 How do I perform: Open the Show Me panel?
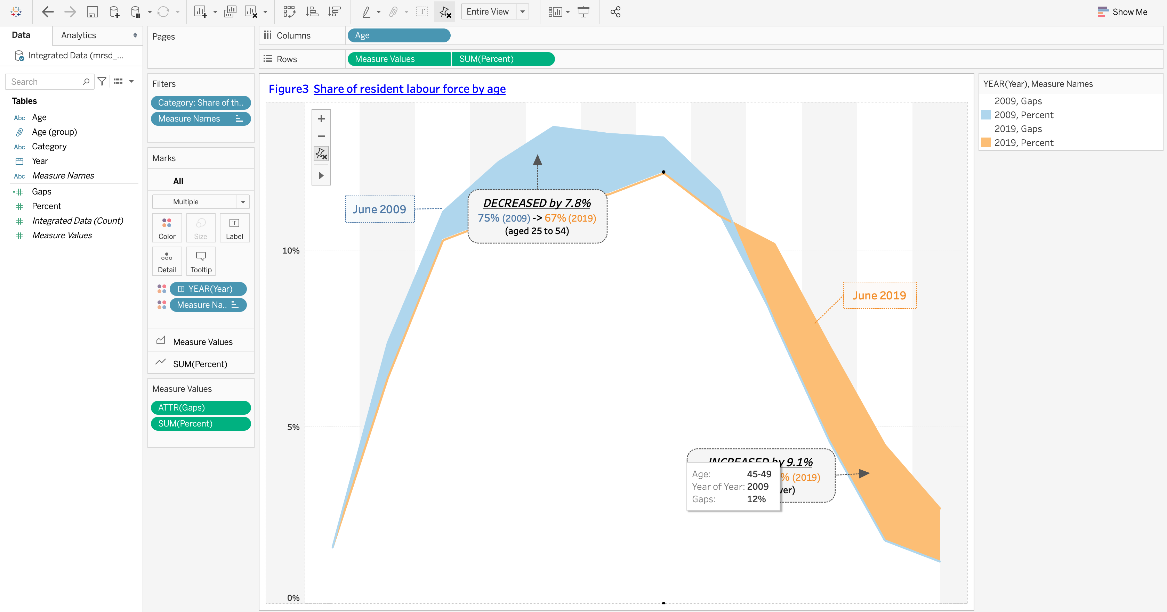click(x=1122, y=12)
